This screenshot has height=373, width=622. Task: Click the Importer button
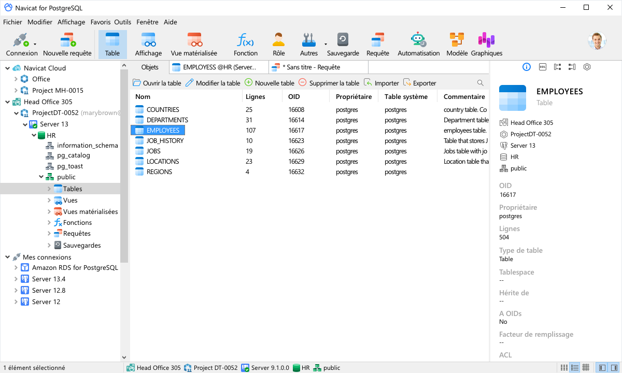[381, 83]
